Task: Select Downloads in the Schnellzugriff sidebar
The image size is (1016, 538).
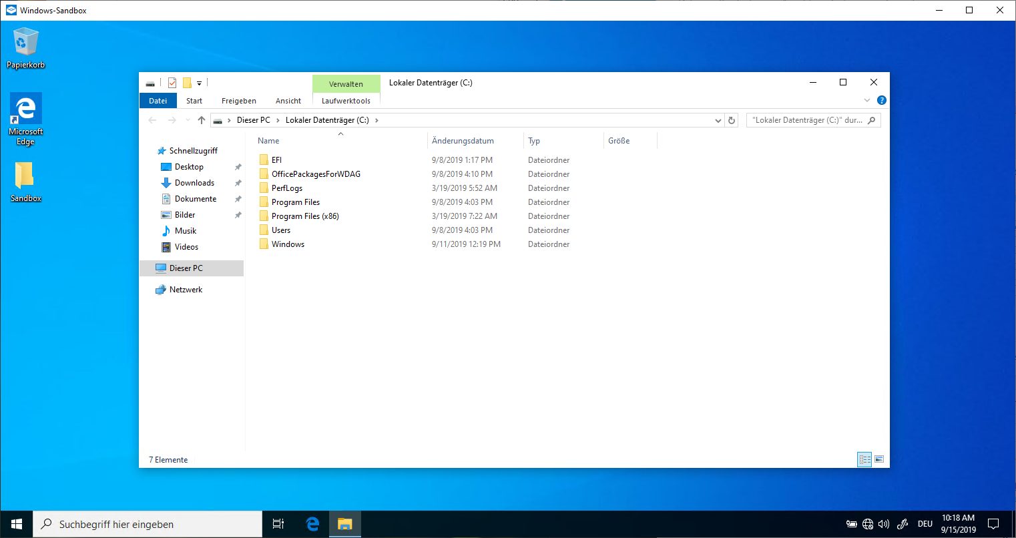Action: 194,183
